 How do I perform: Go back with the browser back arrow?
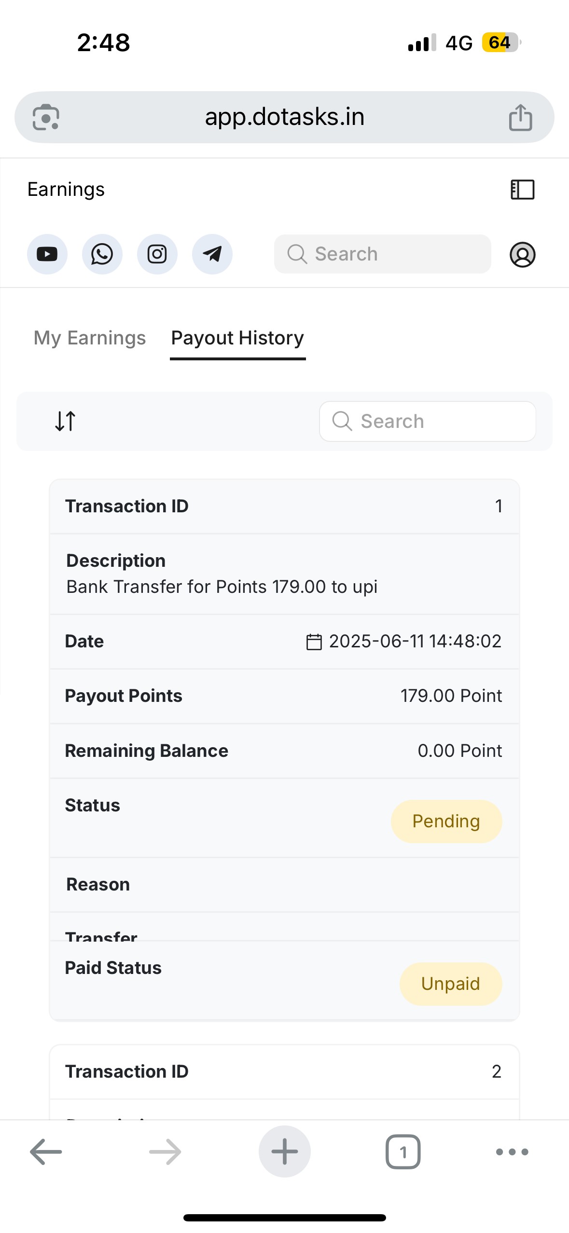point(46,1152)
